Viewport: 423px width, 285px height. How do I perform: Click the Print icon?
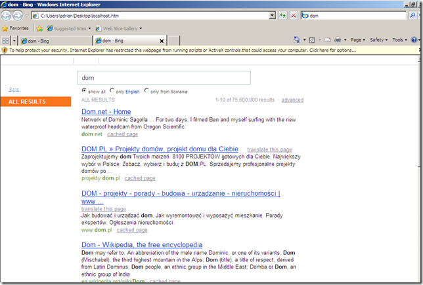click(x=338, y=40)
